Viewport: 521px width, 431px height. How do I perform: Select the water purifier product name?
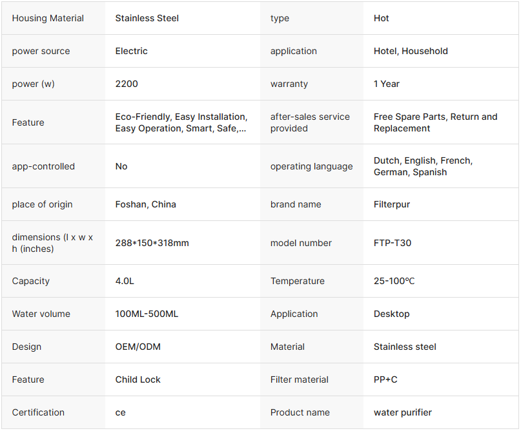click(403, 412)
